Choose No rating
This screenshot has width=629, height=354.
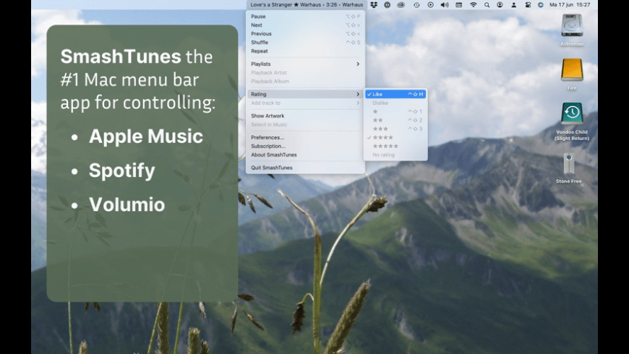click(395, 155)
